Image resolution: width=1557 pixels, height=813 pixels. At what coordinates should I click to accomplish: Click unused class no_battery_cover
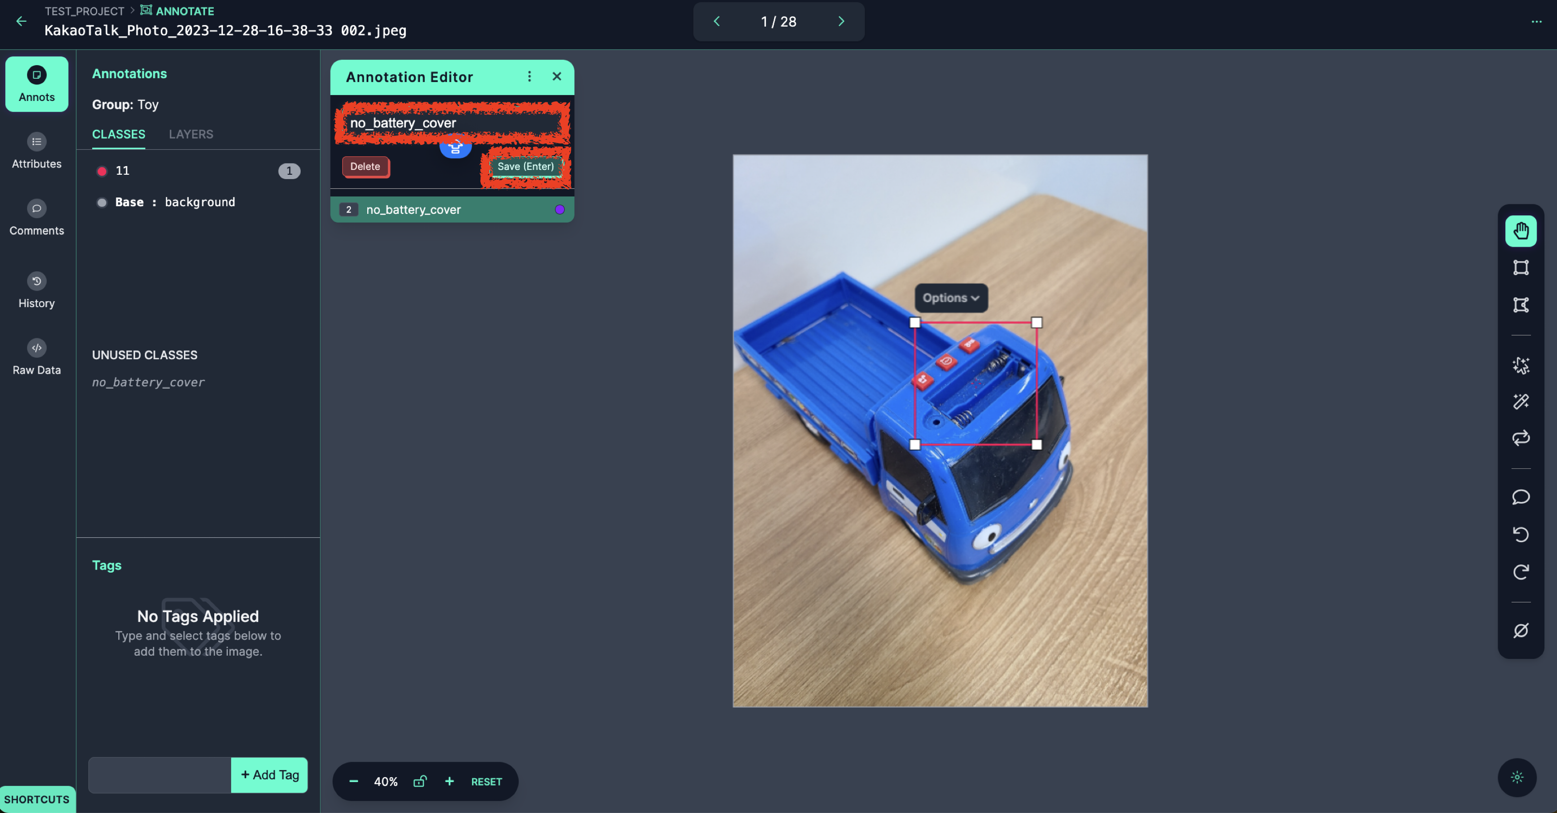(x=148, y=382)
